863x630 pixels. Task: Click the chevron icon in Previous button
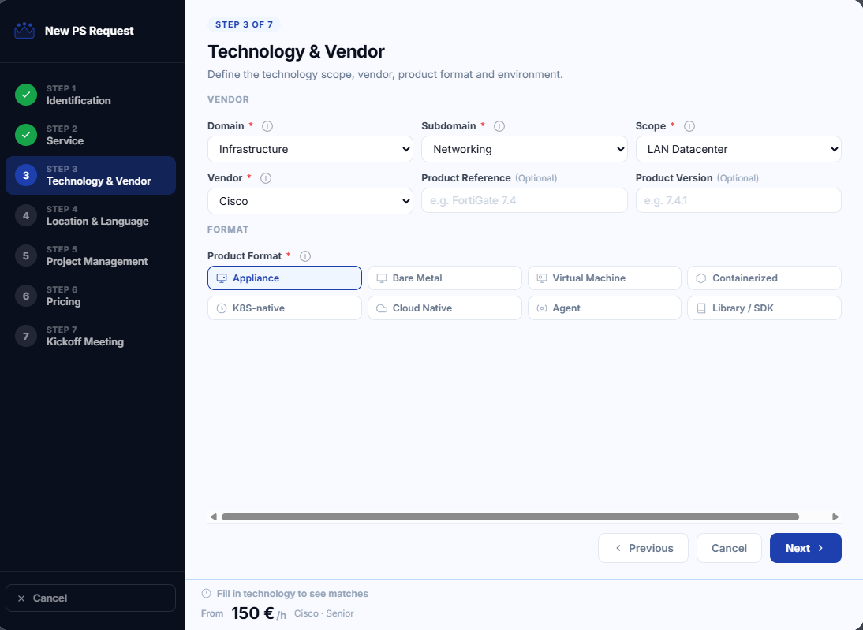click(618, 548)
